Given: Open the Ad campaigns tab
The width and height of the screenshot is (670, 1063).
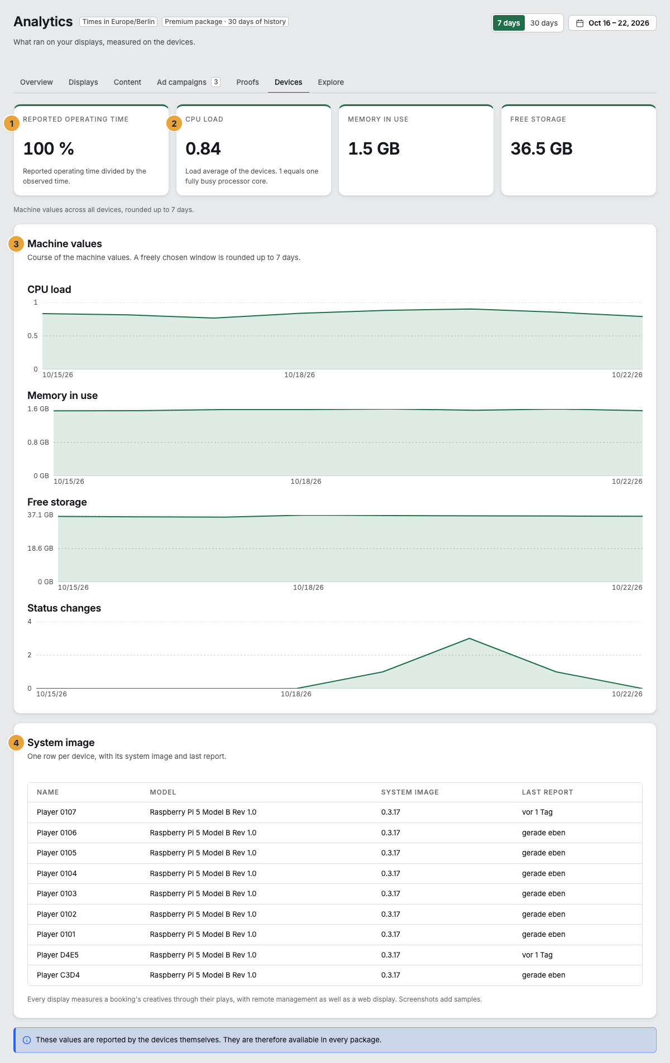Looking at the screenshot, I should (x=188, y=82).
